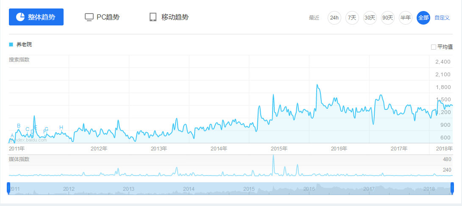Enable the 平均值 checkbox
The height and width of the screenshot is (206, 462).
tap(434, 47)
